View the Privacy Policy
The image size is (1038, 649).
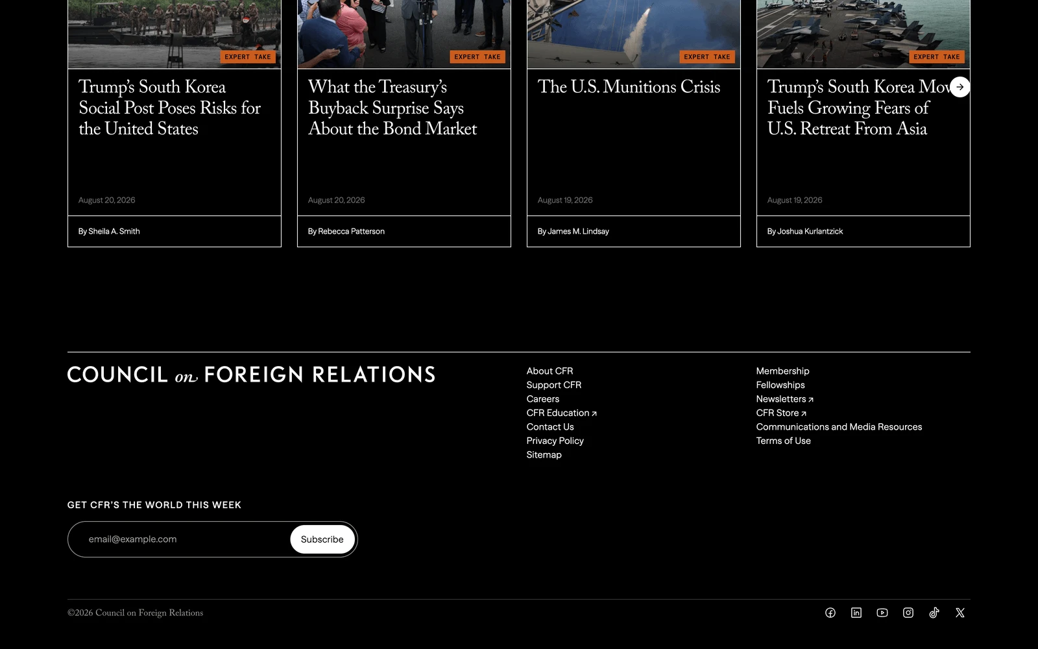point(555,441)
